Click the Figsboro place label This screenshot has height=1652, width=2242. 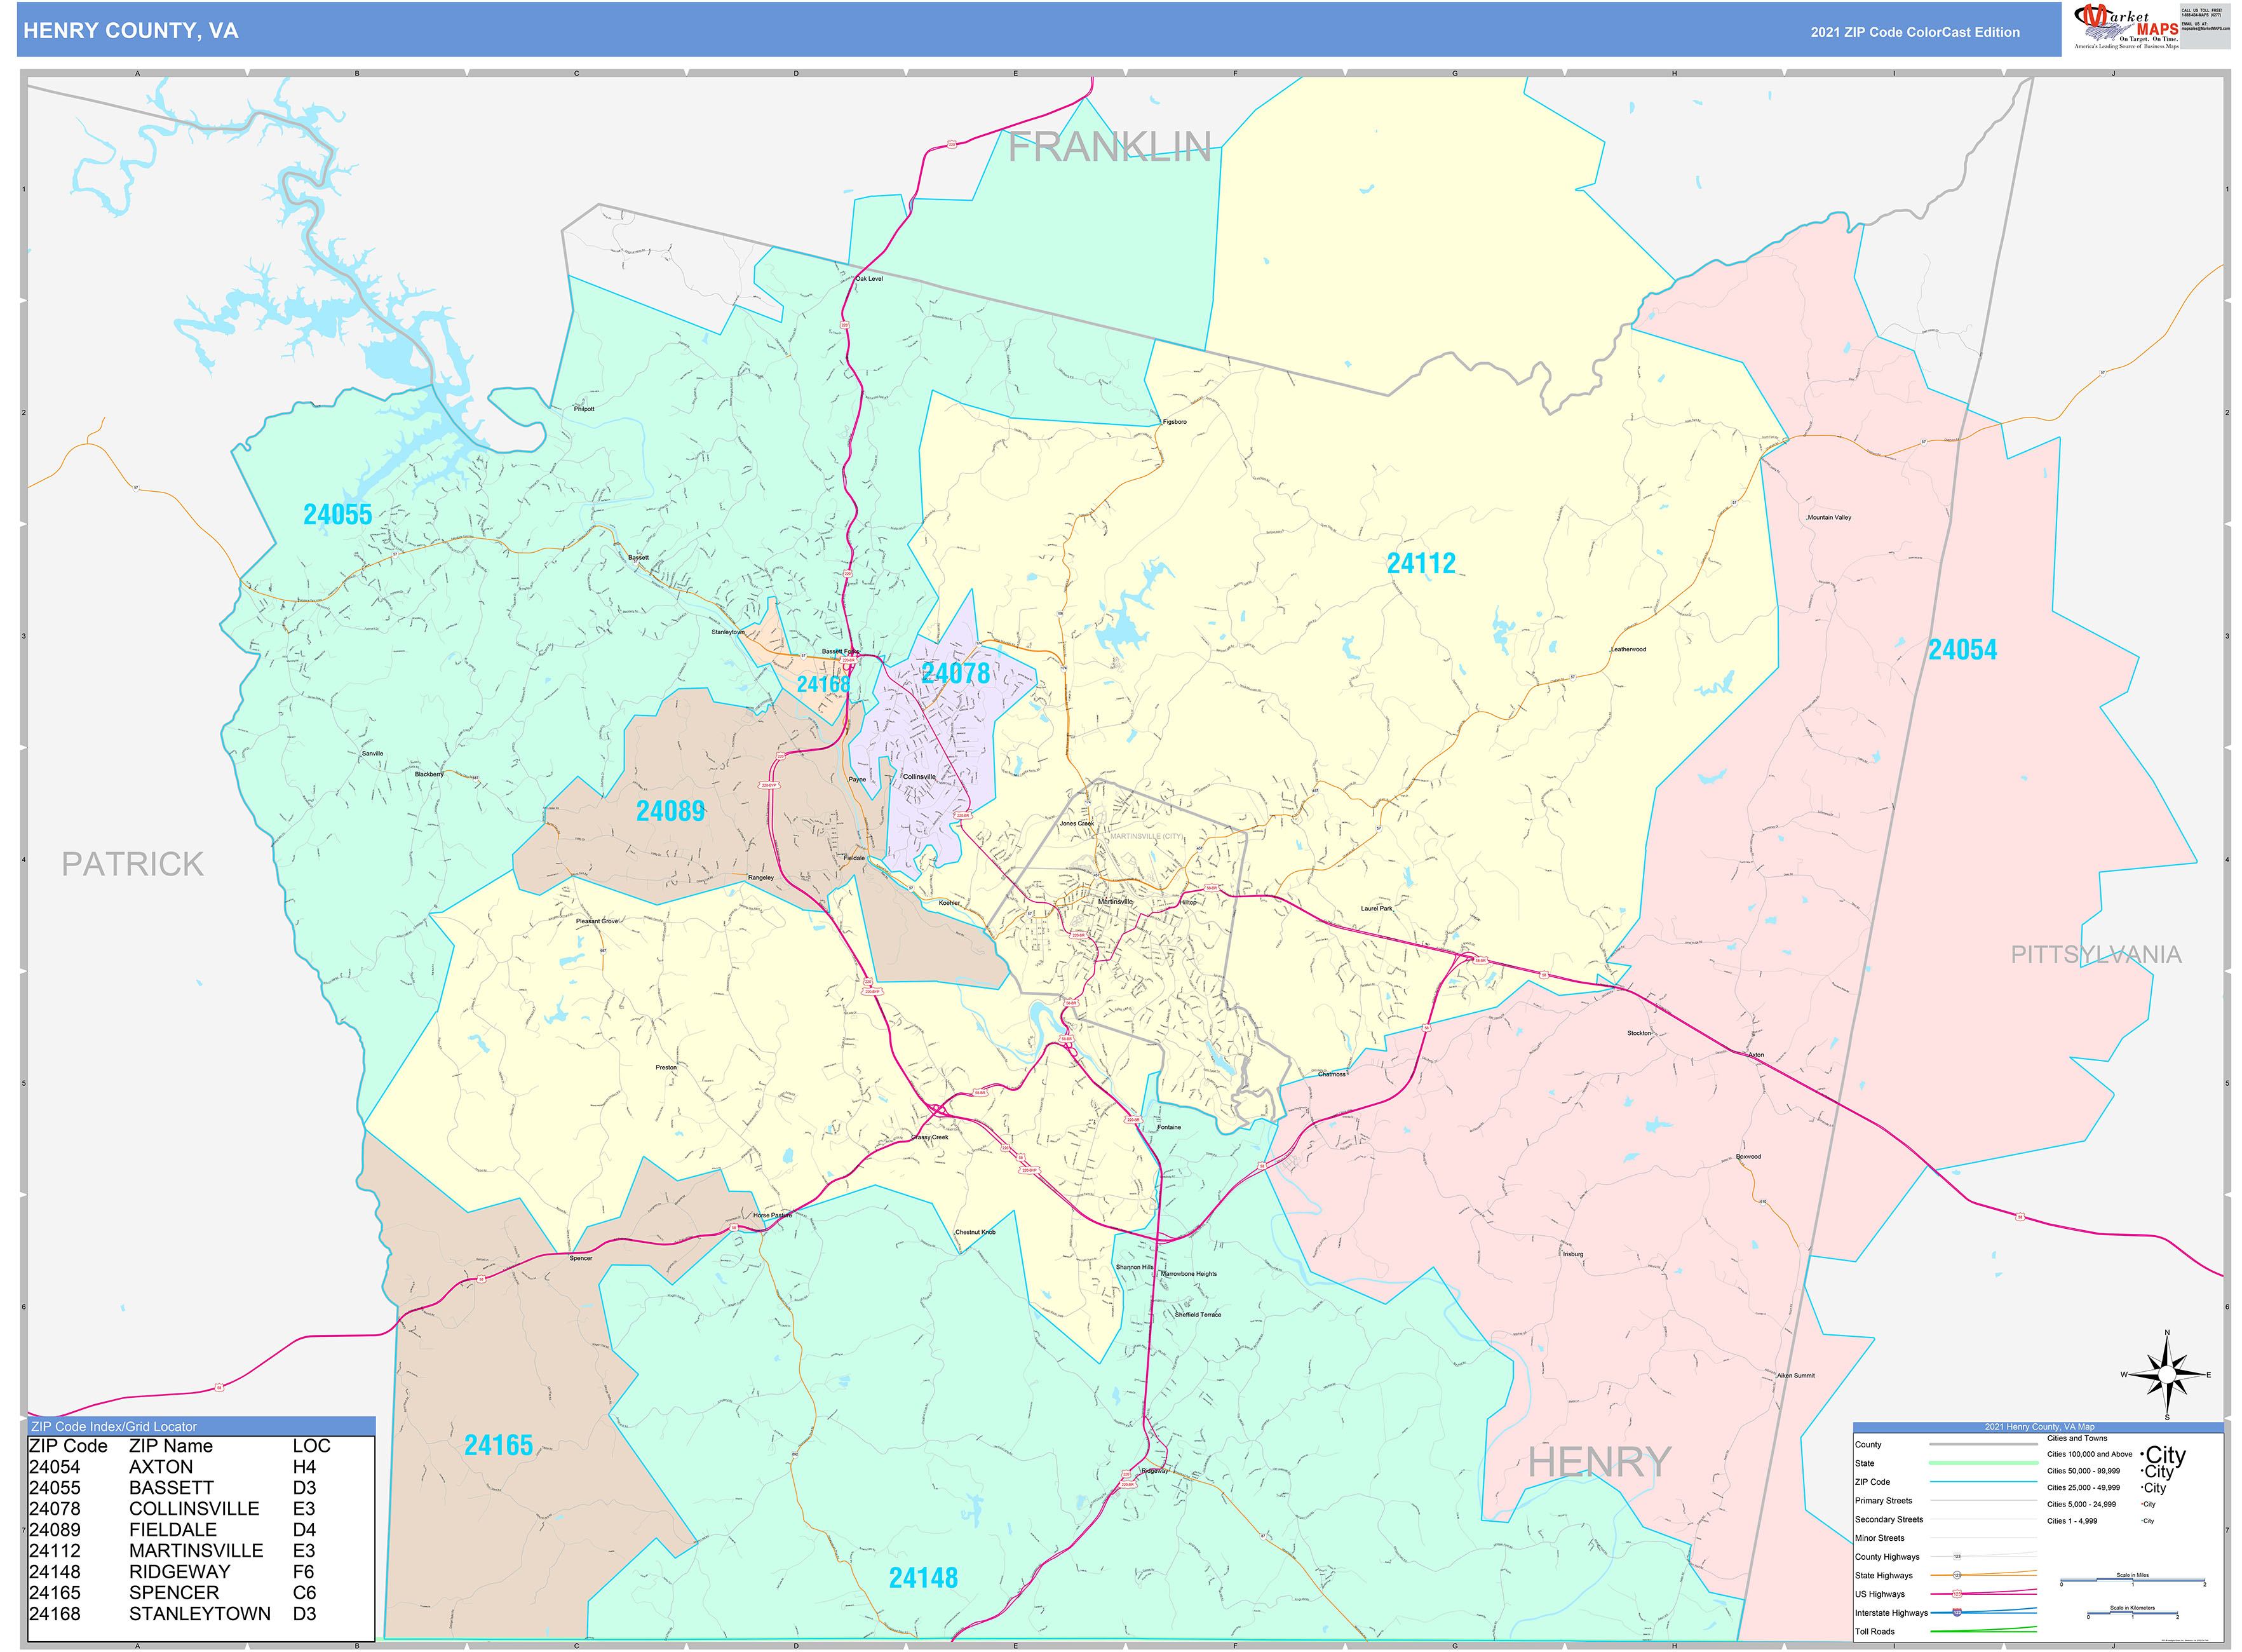pos(1175,422)
